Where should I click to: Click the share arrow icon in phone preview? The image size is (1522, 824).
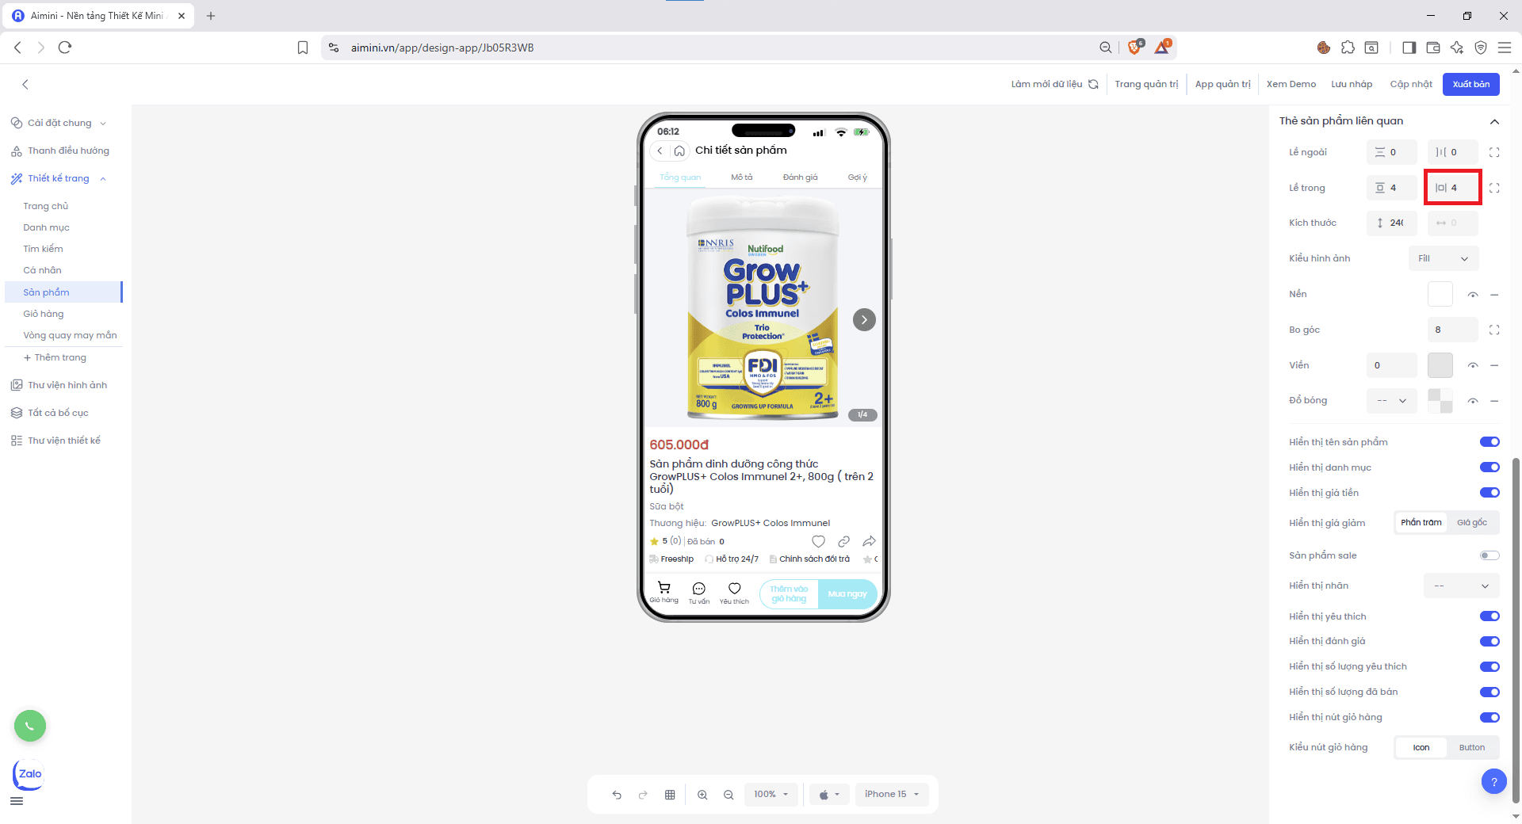pos(869,541)
